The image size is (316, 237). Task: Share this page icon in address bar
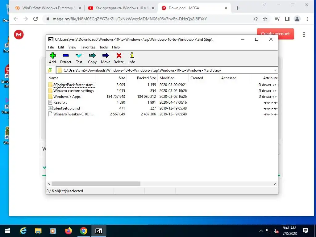point(255,19)
